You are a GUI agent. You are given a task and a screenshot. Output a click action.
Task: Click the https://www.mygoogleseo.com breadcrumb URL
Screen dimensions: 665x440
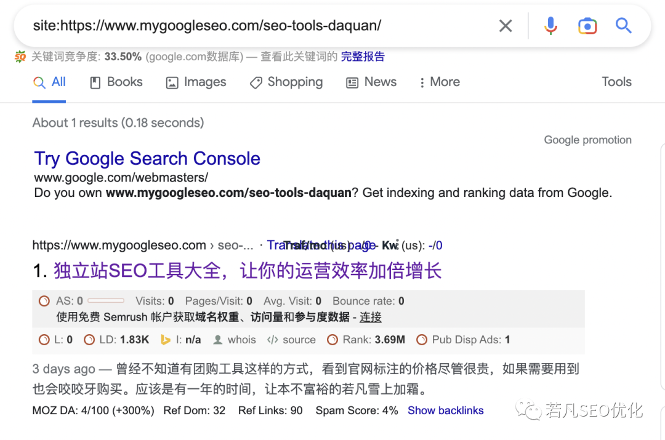point(119,245)
